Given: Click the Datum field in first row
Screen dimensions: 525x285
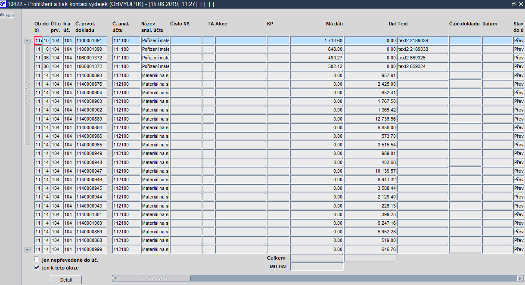Looking at the screenshot, I should [497, 40].
